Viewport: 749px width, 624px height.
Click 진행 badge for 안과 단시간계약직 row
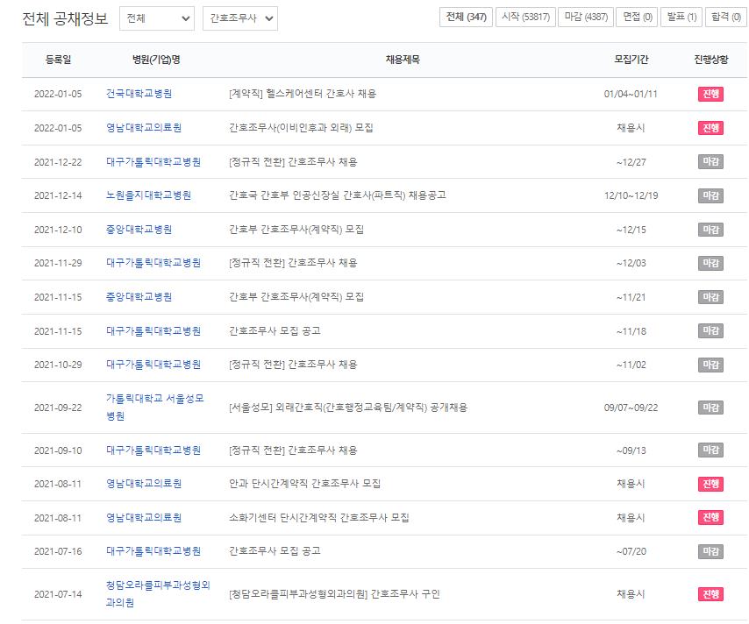click(x=710, y=484)
